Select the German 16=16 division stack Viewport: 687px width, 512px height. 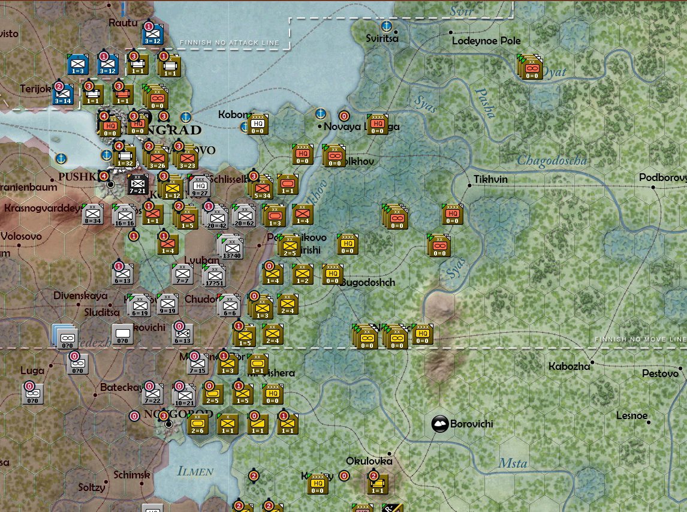coord(125,216)
